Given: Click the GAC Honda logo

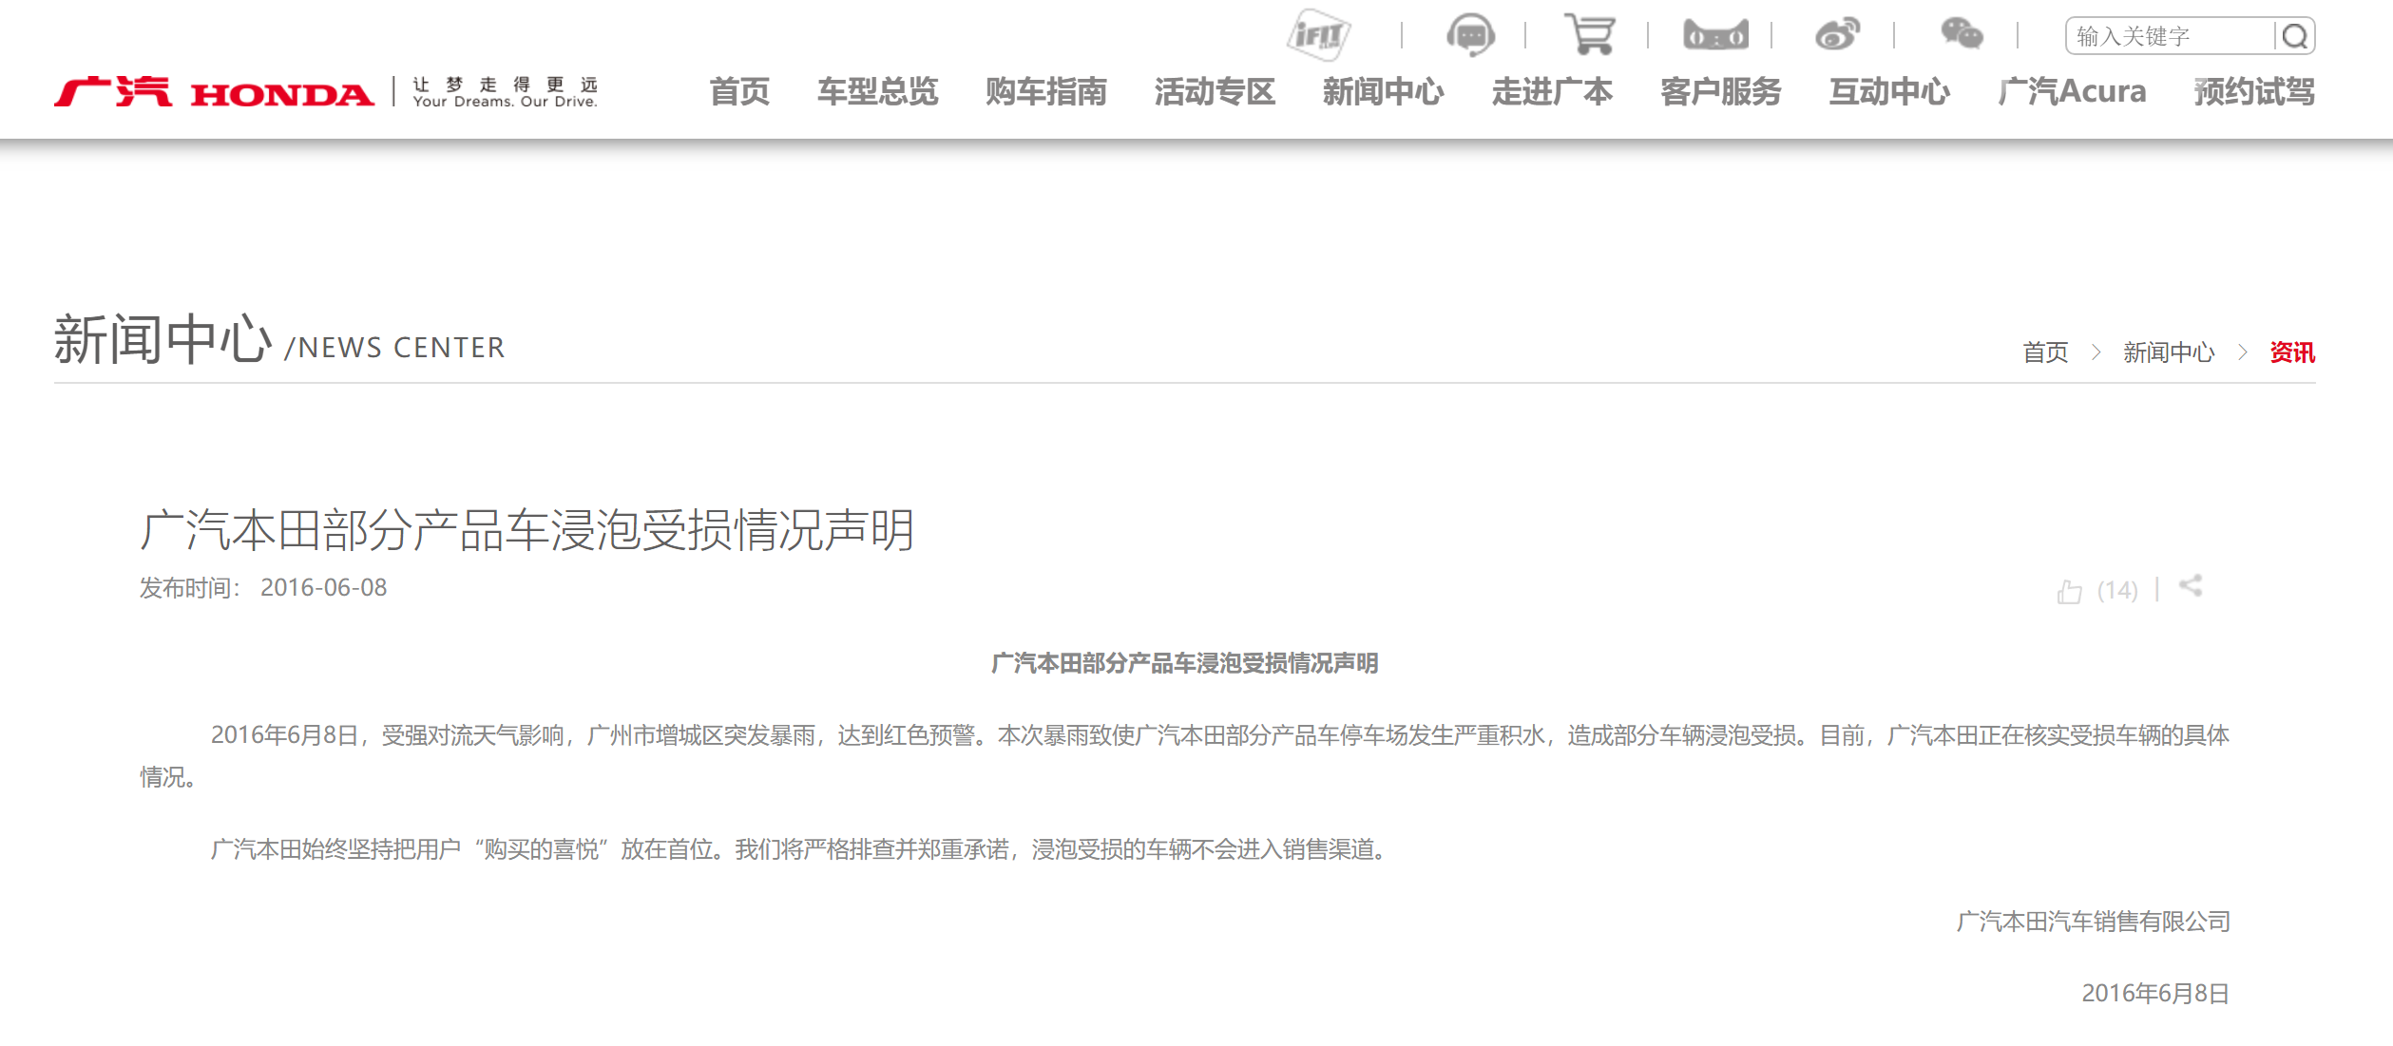Looking at the screenshot, I should 215,92.
